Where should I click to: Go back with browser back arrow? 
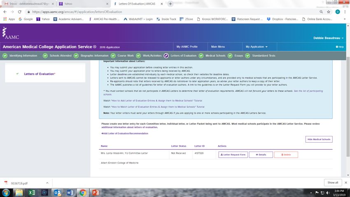[x=5, y=12]
